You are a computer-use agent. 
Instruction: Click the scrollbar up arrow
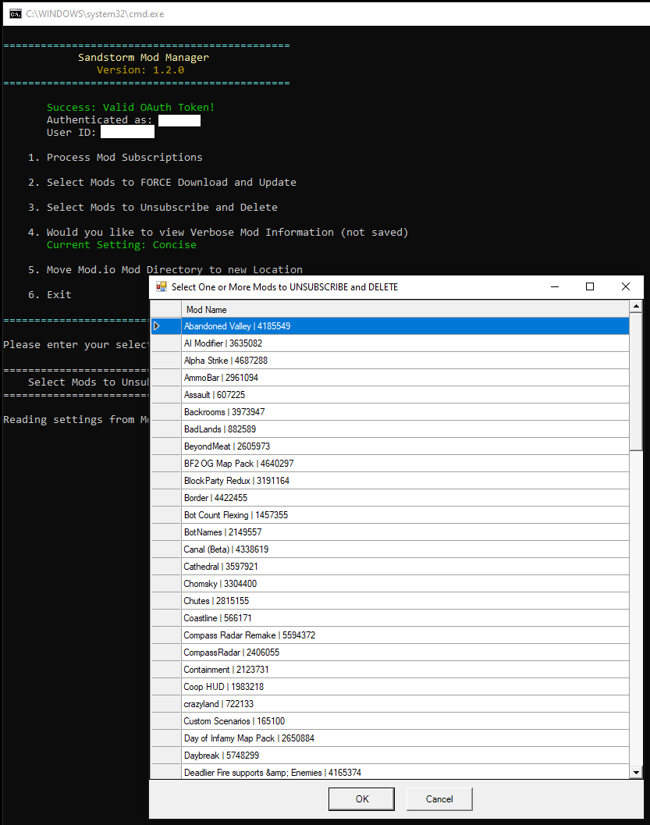[636, 306]
